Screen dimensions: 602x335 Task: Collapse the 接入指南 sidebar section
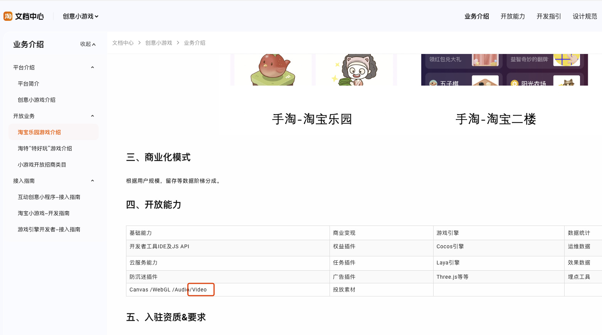click(x=54, y=181)
